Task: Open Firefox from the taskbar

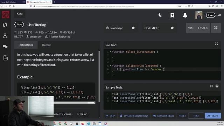Action: point(83,124)
